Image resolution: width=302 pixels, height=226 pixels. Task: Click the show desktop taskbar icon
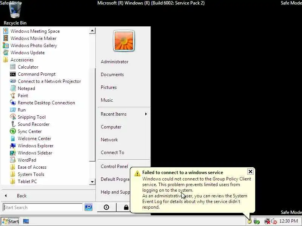point(26,221)
